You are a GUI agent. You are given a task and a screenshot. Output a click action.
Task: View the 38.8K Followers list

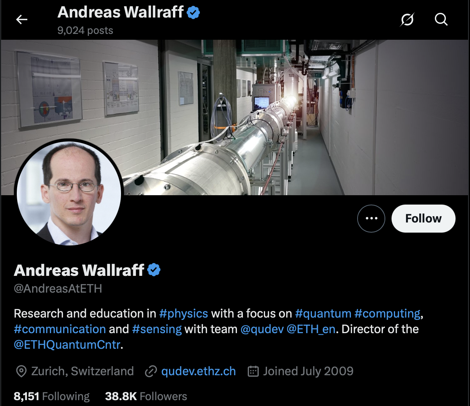pyautogui.click(x=146, y=396)
